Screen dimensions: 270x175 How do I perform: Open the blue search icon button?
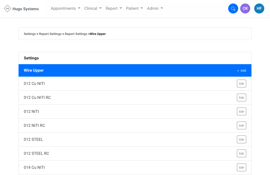point(233,9)
